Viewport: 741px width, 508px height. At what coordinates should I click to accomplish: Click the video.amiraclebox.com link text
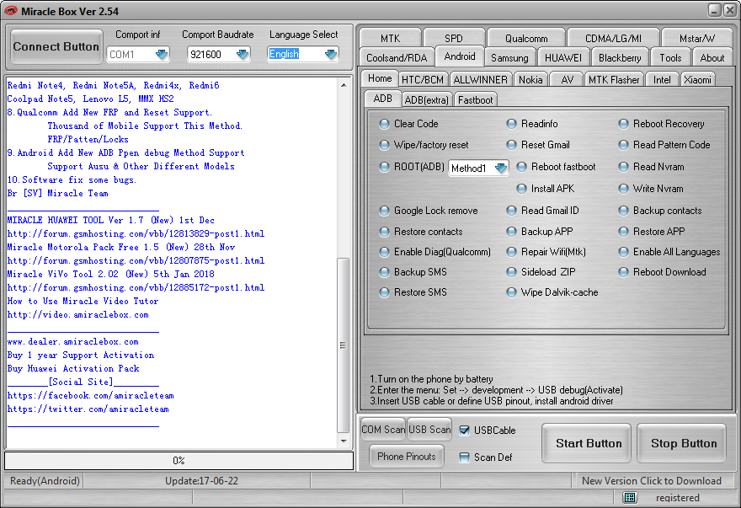[x=78, y=314]
